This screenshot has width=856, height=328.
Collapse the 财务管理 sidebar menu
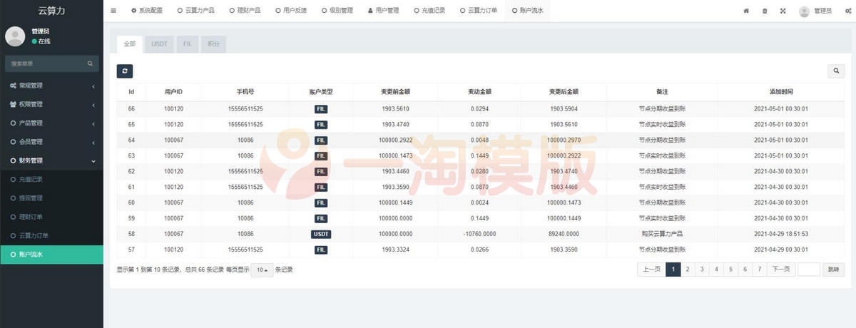click(51, 160)
